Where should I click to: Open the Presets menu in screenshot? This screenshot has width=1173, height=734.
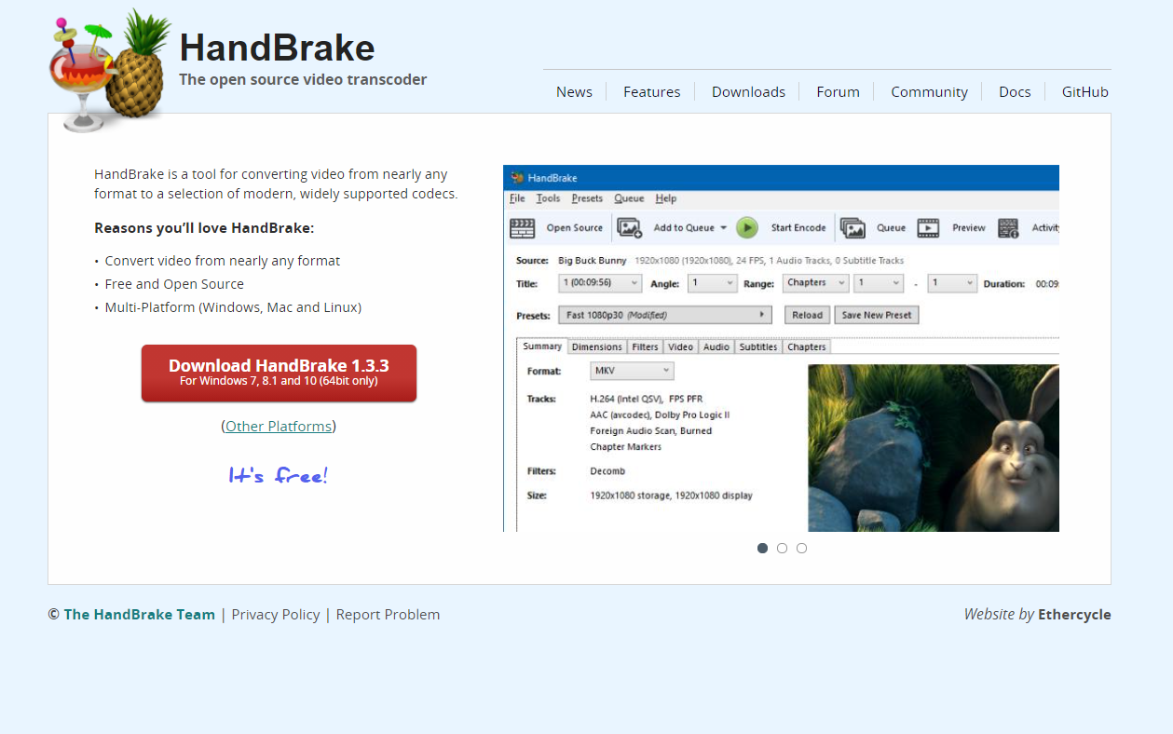[x=587, y=198]
